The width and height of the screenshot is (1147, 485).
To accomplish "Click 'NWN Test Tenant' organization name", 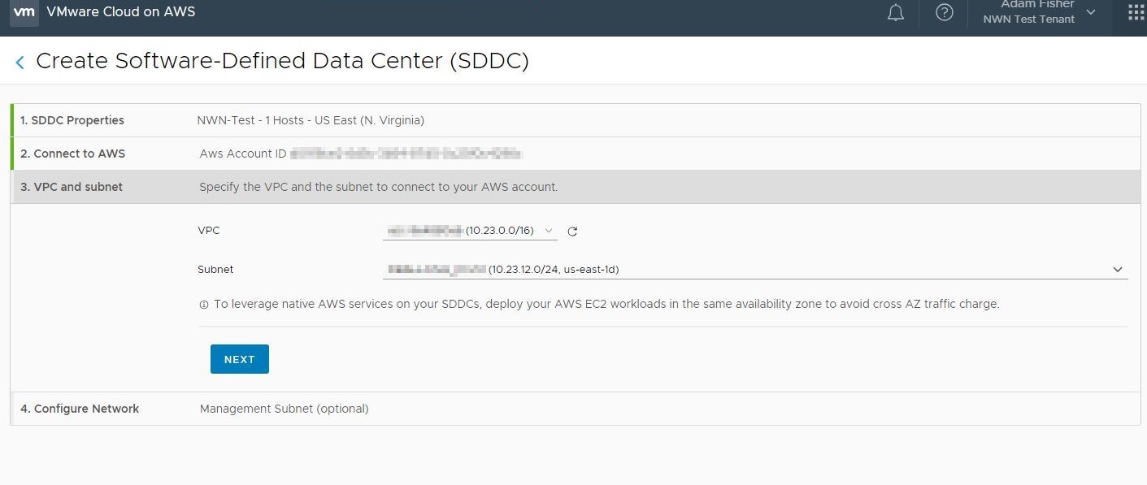I will [1028, 19].
